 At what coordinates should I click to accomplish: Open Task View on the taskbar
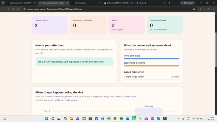pos(59,119)
